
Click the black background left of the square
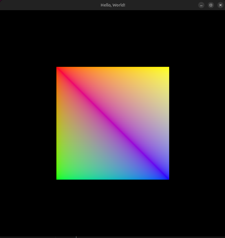pyautogui.click(x=28, y=123)
